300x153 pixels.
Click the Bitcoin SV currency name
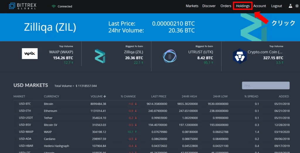pos(50,125)
